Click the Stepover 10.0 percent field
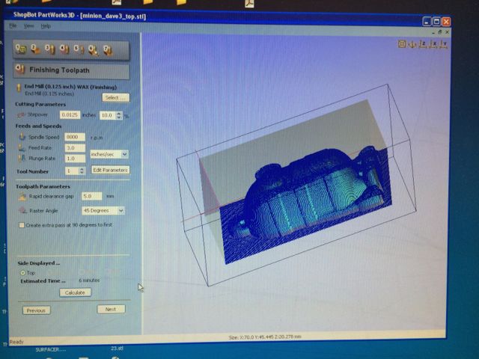Image resolution: width=479 pixels, height=359 pixels. [108, 115]
